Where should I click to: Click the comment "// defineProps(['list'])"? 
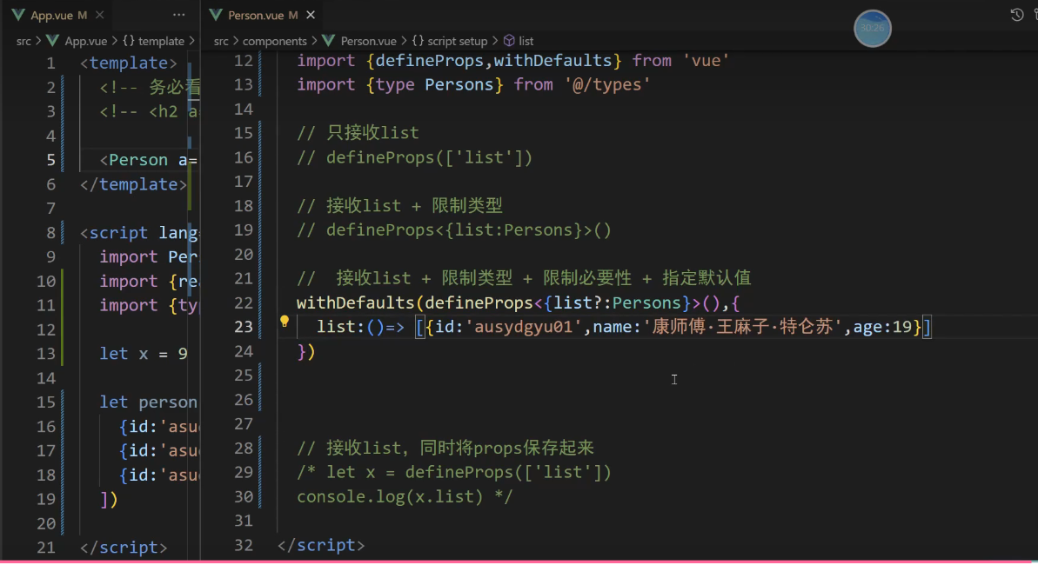coord(414,157)
